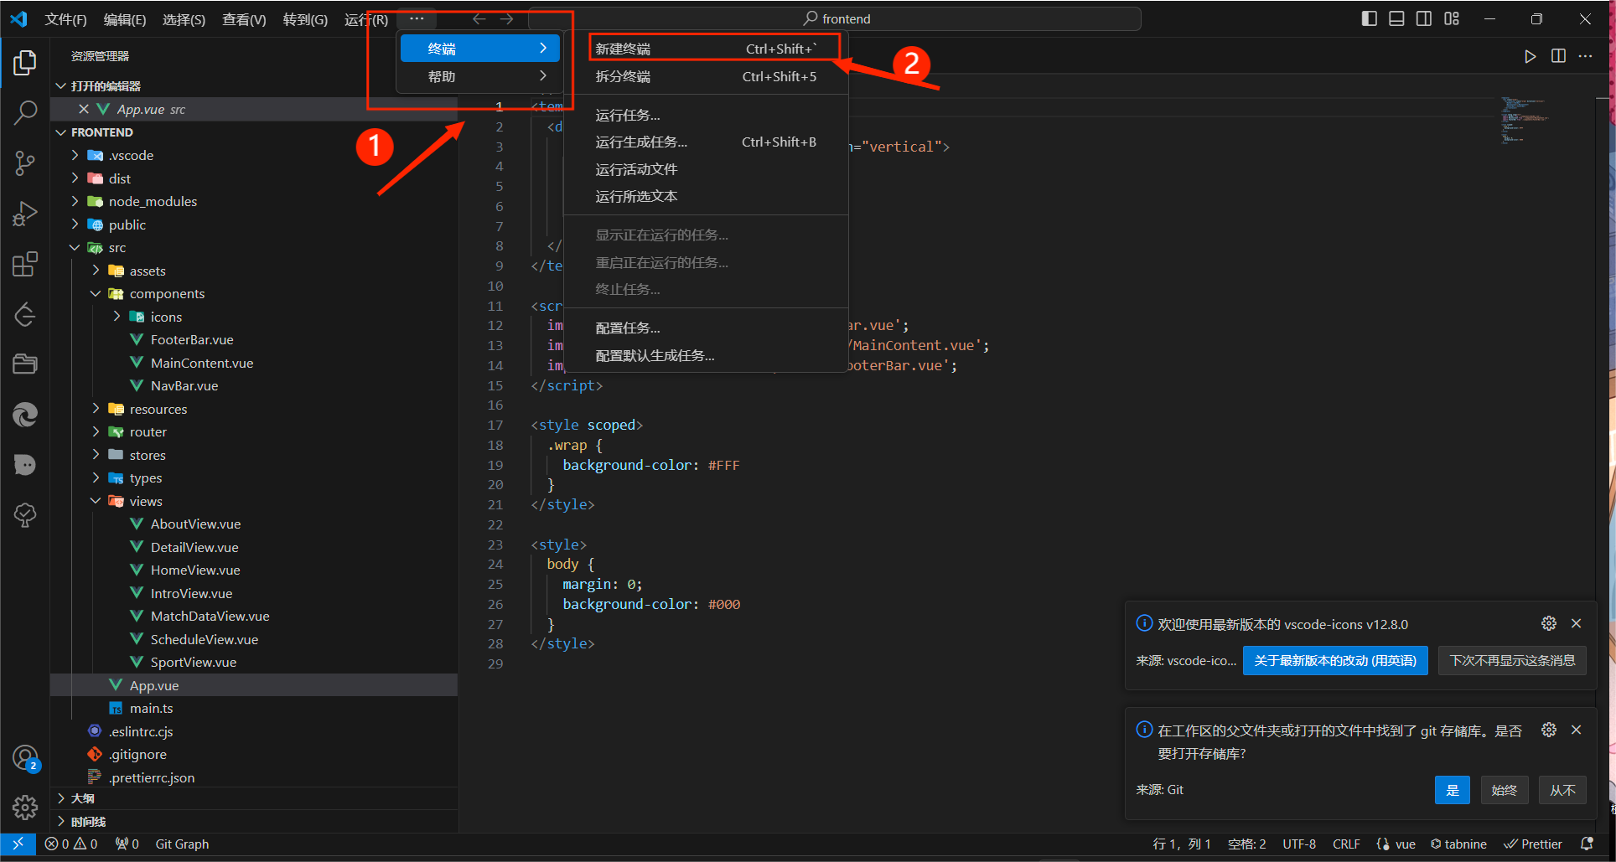
Task: Click the #FFF color value on line 19
Action: tap(723, 465)
